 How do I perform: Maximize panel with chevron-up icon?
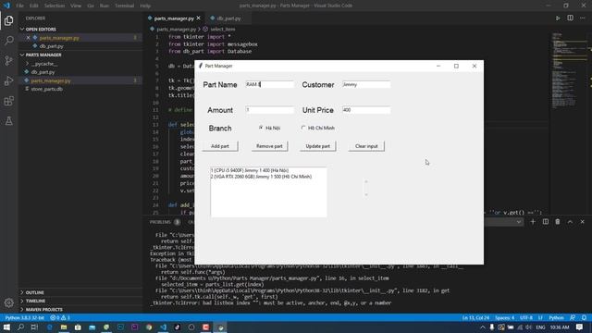click(570, 222)
